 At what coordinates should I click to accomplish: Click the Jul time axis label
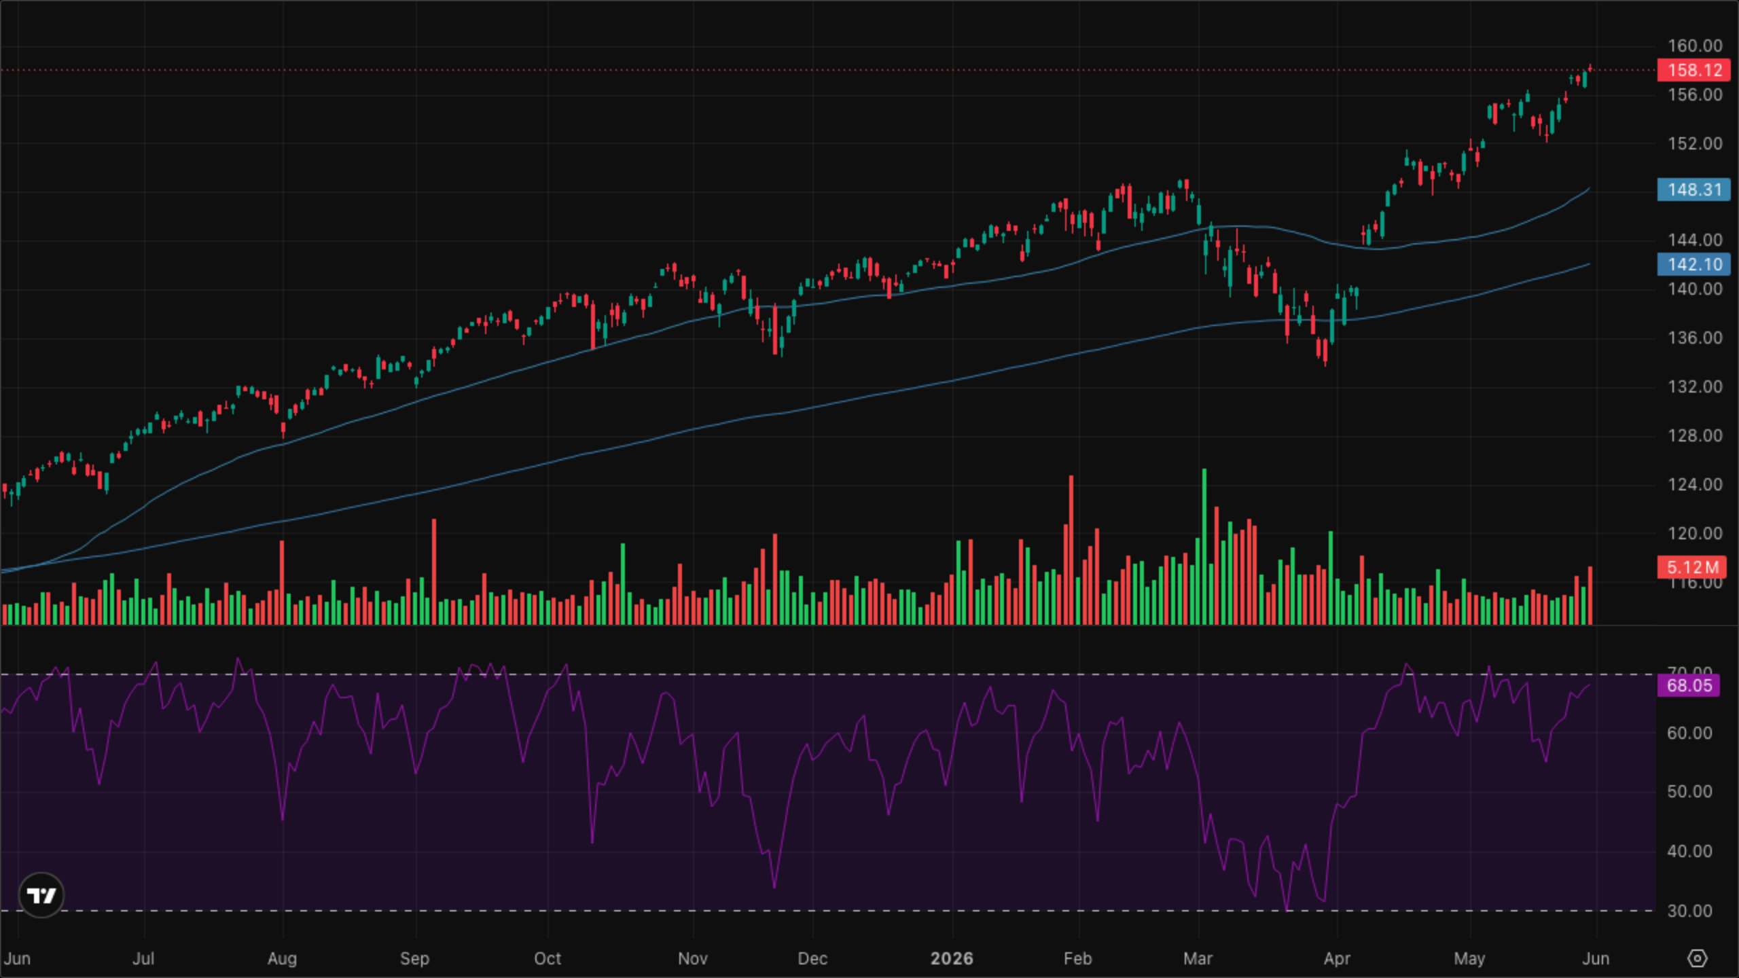pos(143,958)
